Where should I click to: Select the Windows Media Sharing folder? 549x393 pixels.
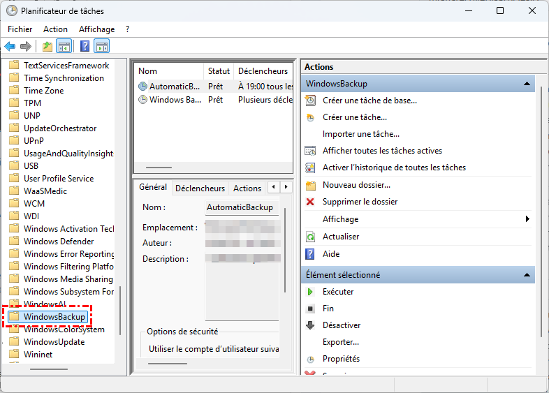68,279
